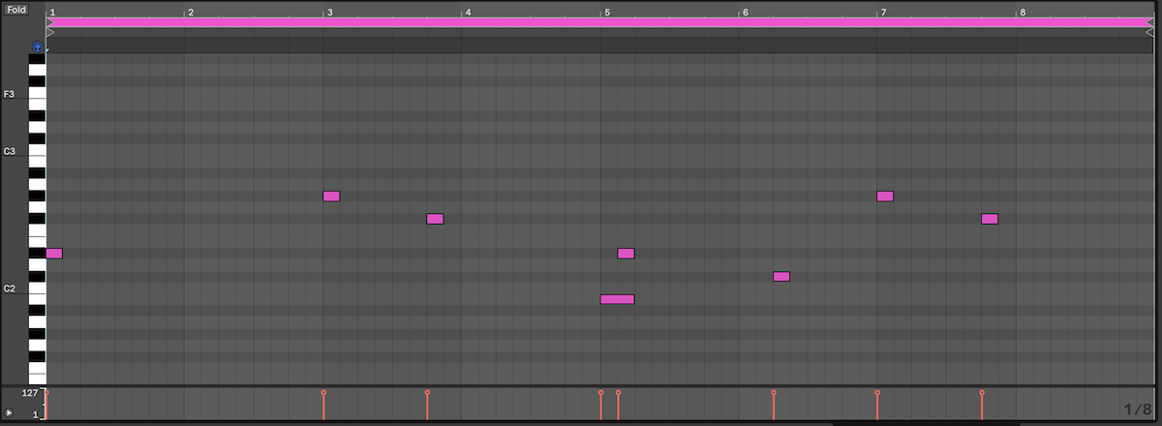Grab the velocity marker at bar 1

pos(46,393)
